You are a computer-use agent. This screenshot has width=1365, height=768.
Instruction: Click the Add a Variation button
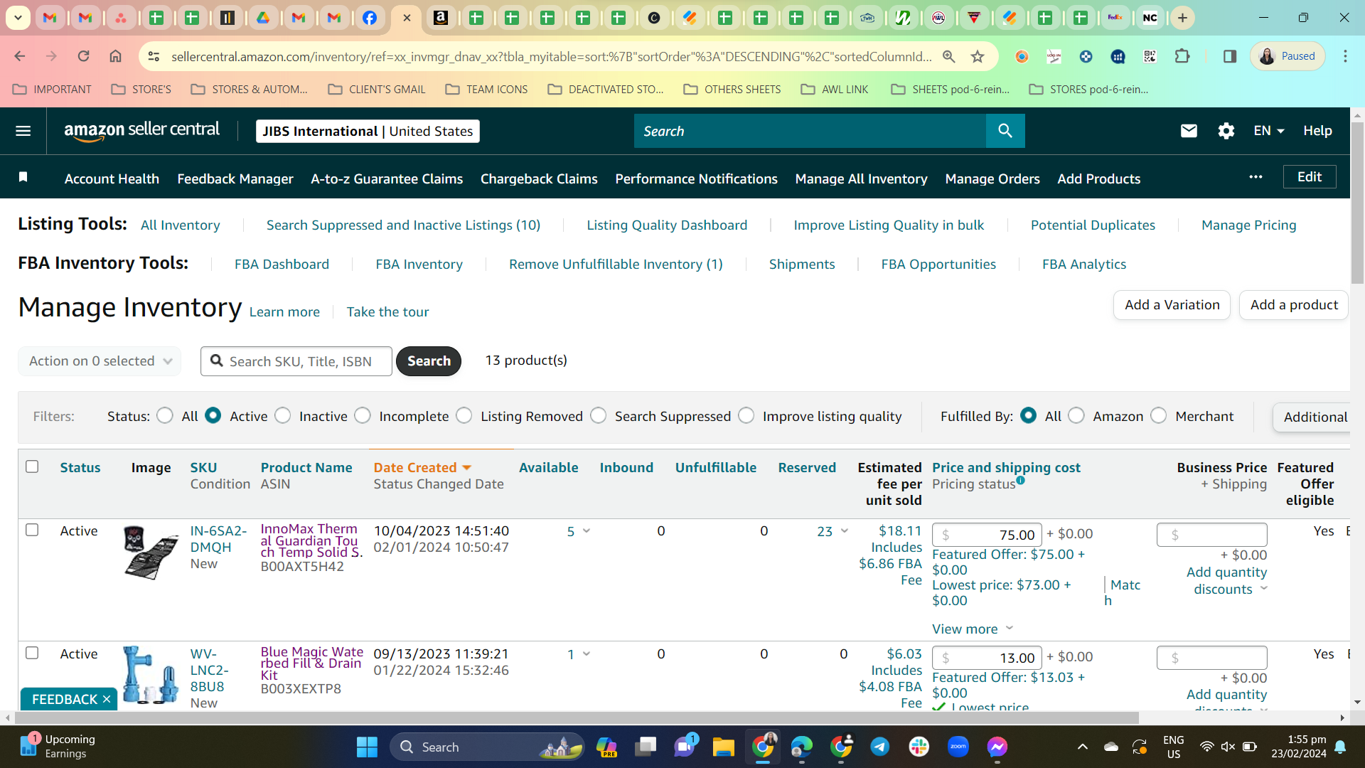[x=1172, y=305]
